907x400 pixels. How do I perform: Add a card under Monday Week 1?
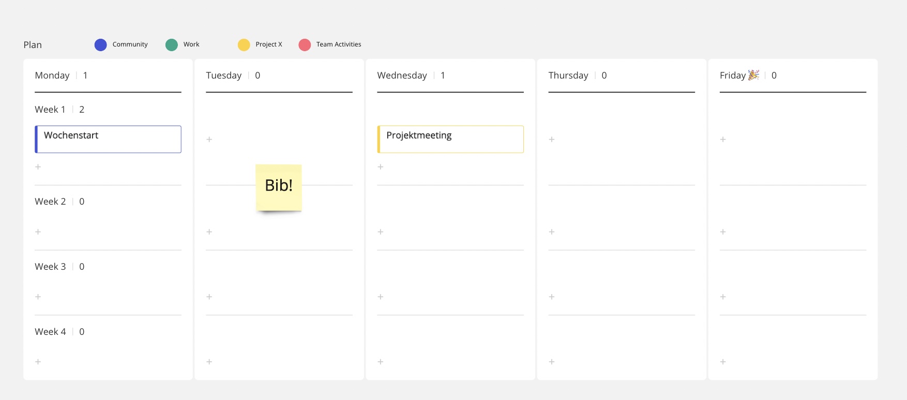[x=38, y=167]
